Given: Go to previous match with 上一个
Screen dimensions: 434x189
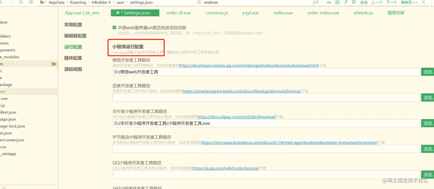Looking at the screenshot, I should tap(377, 2).
